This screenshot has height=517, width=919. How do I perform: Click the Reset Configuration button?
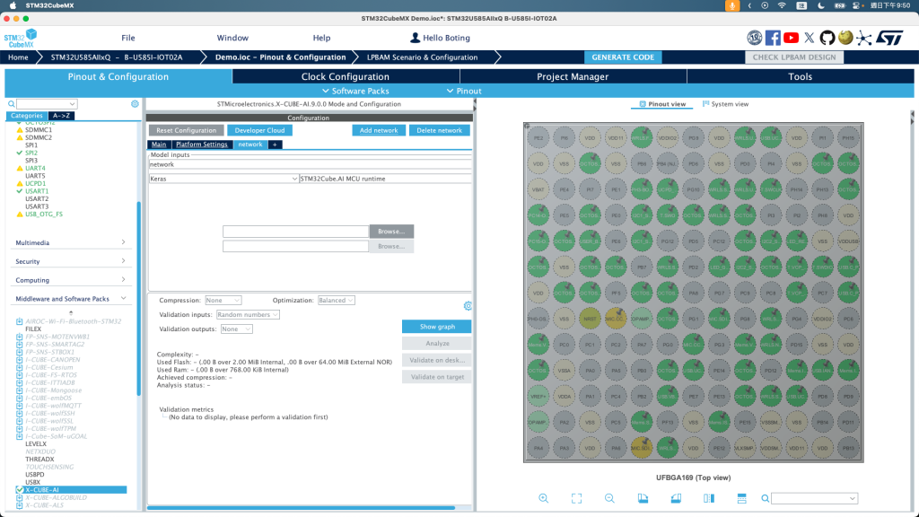(187, 130)
